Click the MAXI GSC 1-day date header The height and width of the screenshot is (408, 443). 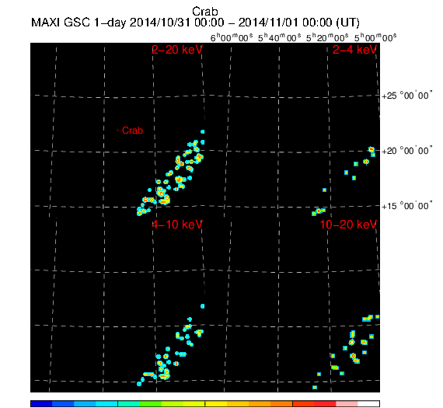click(195, 23)
